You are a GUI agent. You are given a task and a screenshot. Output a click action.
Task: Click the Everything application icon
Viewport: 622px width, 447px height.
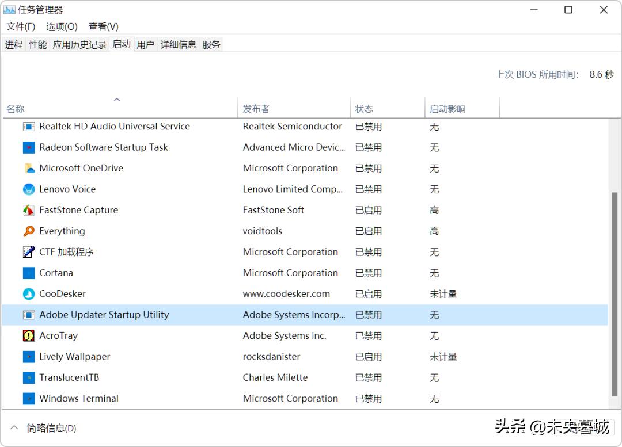pos(29,231)
